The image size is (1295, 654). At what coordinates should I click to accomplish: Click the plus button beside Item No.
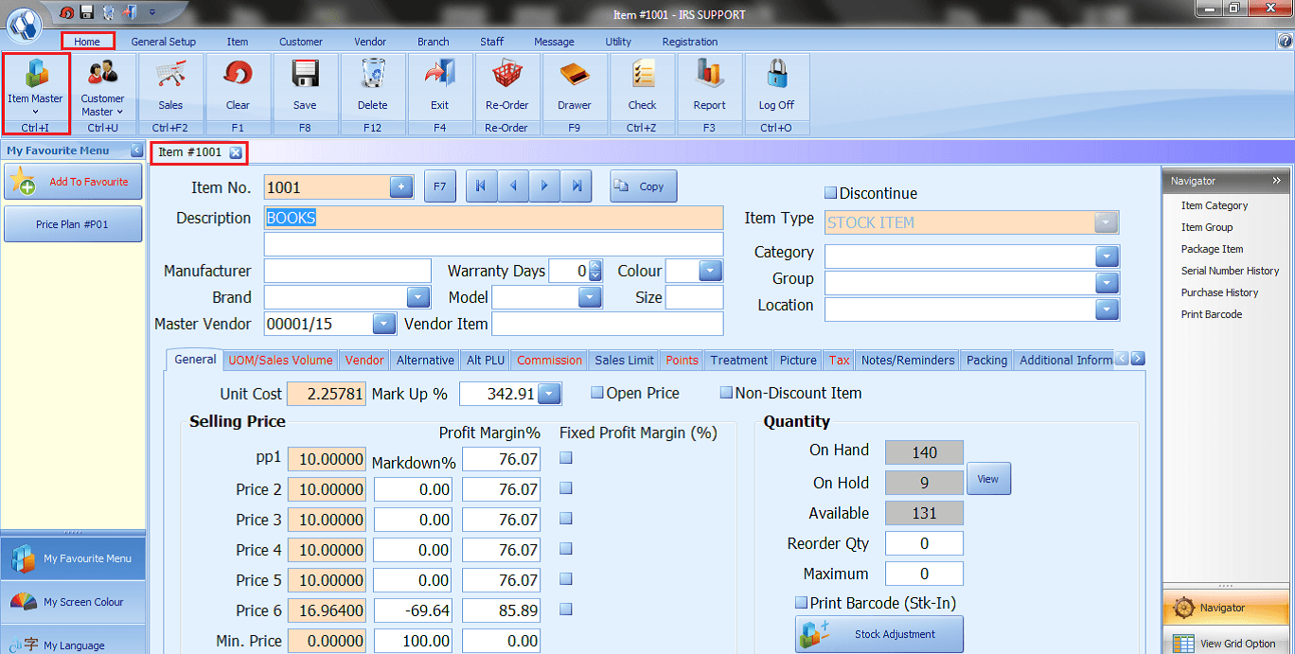(x=401, y=187)
